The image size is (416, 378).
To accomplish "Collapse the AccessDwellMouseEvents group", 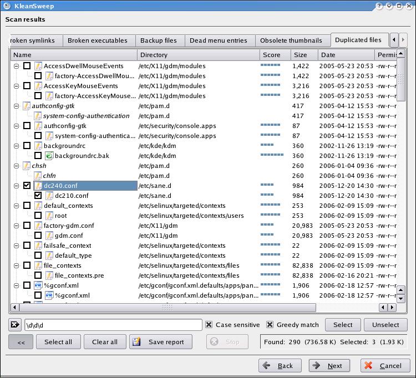I will click(17, 66).
